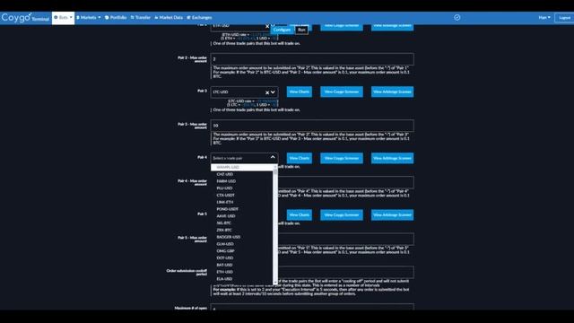Choose BAT-USD from the pair list
574x323 pixels.
[x=242, y=265]
